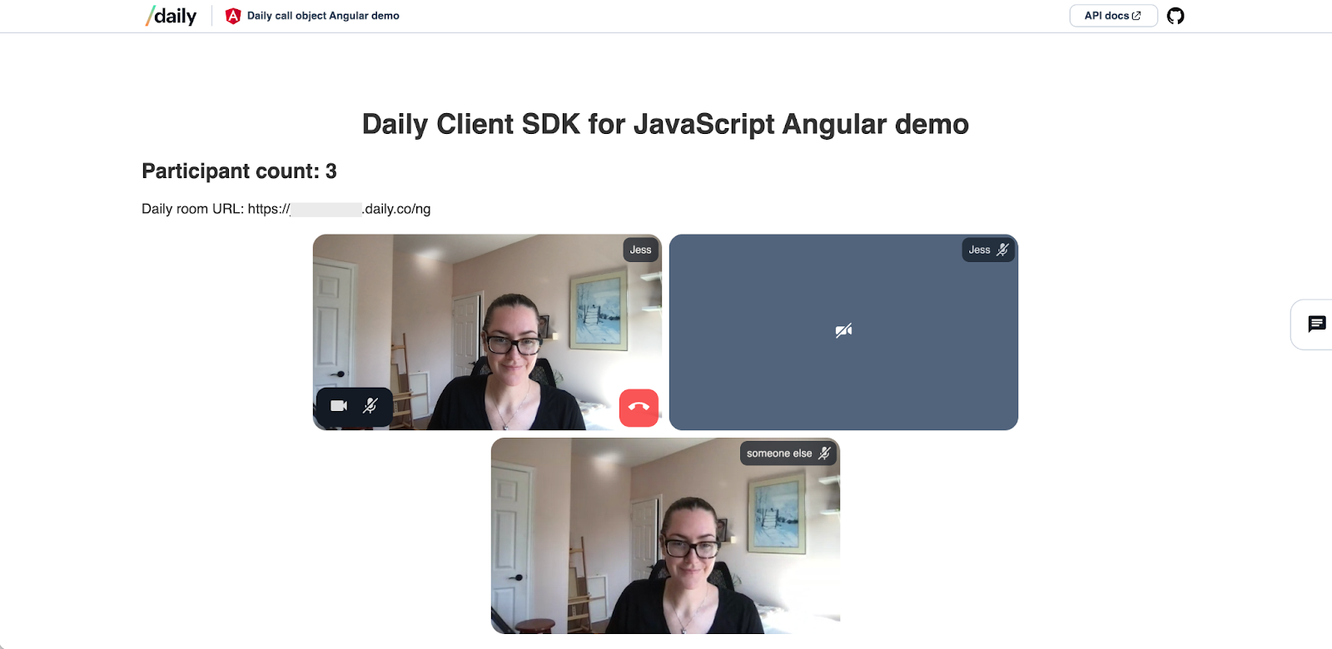The image size is (1332, 649).
Task: Click the someone else name tag
Action: point(779,453)
